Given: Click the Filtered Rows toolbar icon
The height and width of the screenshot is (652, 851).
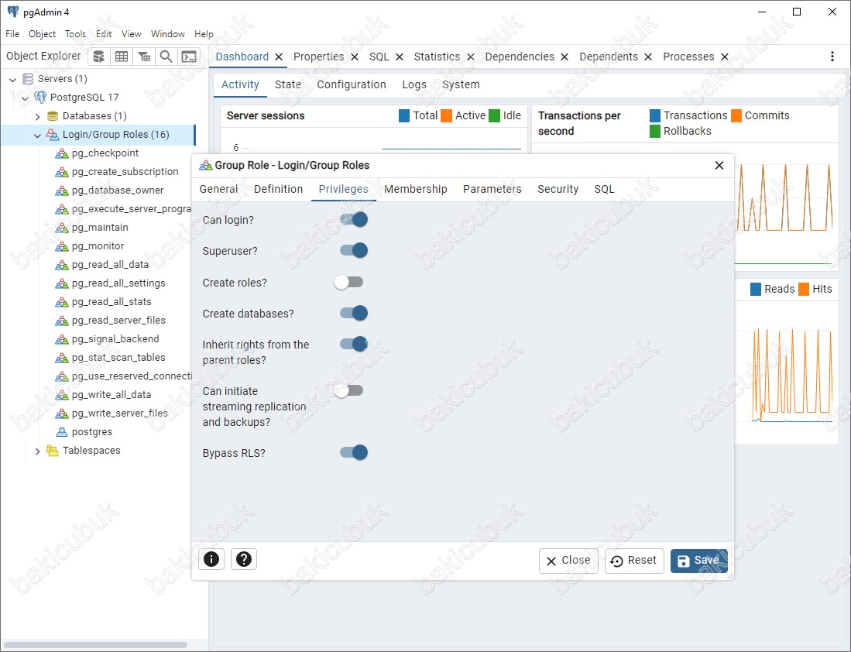Looking at the screenshot, I should click(x=144, y=57).
